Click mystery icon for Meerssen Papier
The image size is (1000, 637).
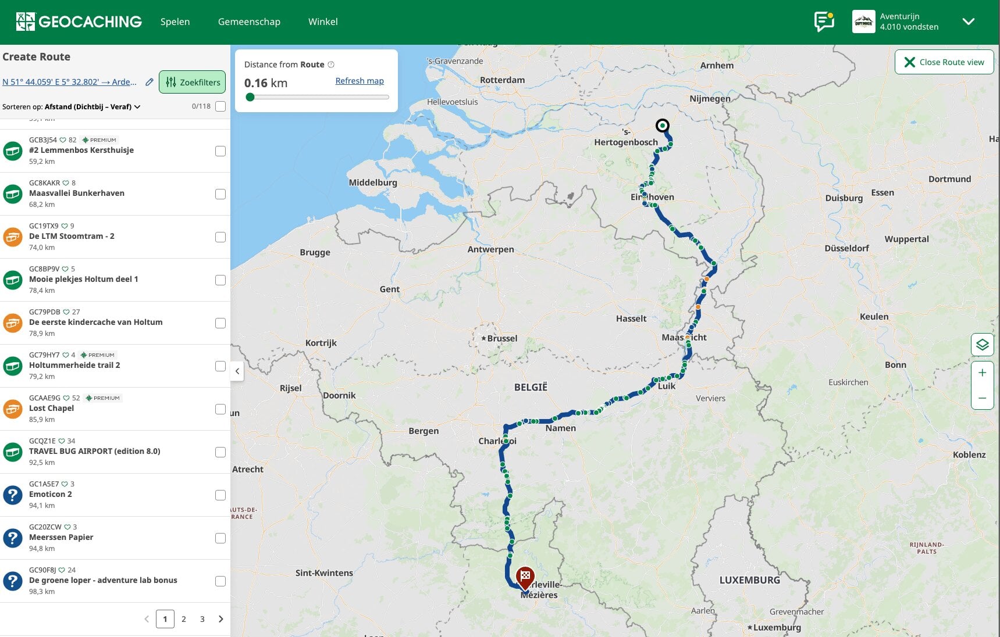[x=13, y=538]
